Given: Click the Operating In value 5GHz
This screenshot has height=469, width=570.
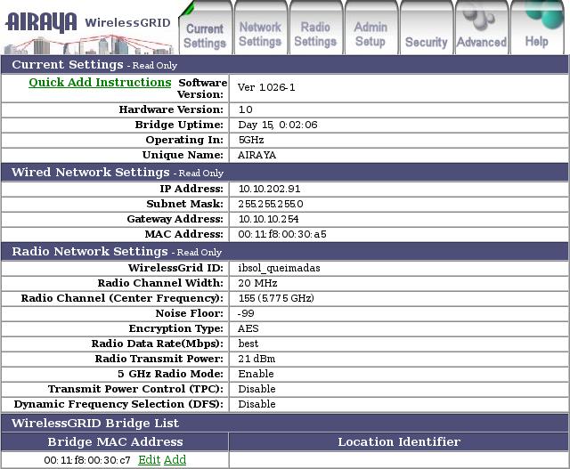Looking at the screenshot, I should 251,141.
